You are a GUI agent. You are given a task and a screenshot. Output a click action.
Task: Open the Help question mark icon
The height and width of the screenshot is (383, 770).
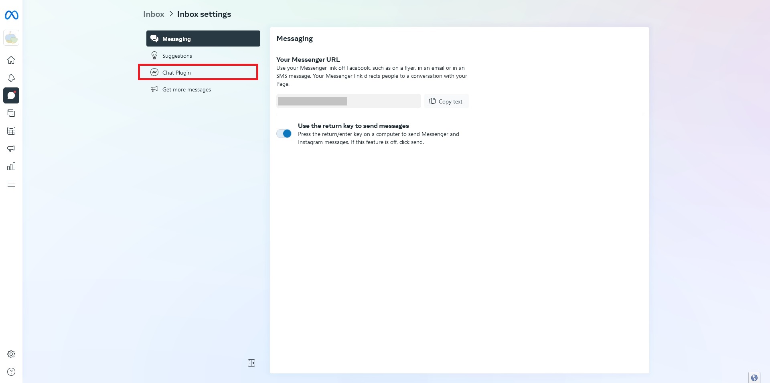click(11, 372)
